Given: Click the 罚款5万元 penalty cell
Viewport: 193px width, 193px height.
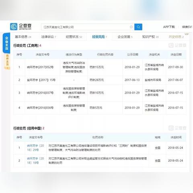Looking at the screenshot, I should (96, 108).
